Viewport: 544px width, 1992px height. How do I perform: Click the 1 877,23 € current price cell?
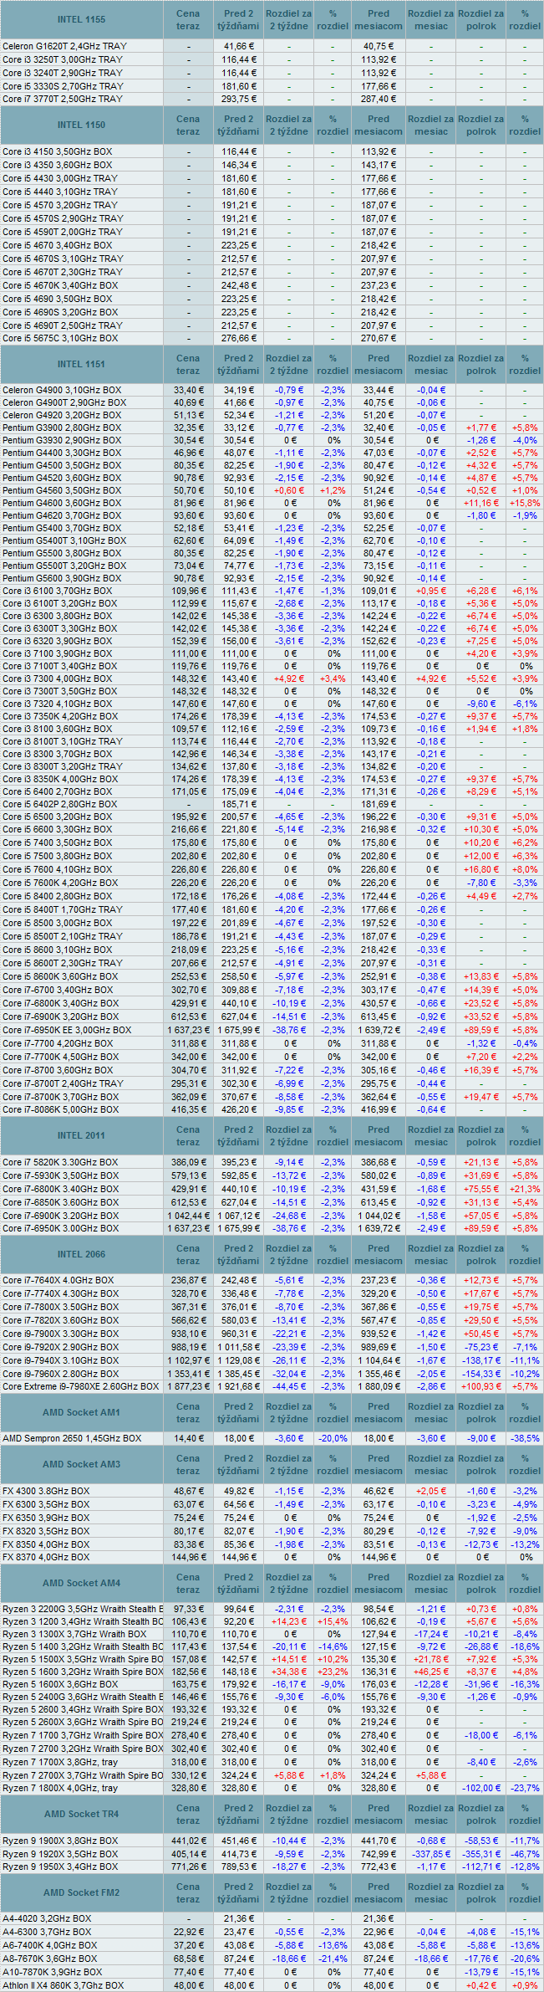[188, 1386]
